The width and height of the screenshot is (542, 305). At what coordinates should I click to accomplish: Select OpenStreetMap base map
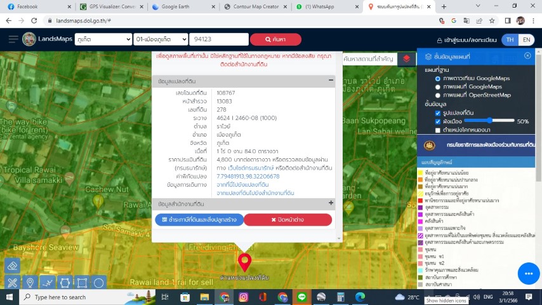(x=438, y=95)
